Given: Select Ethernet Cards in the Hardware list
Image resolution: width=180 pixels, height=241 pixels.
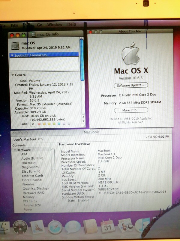Looking at the screenshot, I should click(x=33, y=176).
